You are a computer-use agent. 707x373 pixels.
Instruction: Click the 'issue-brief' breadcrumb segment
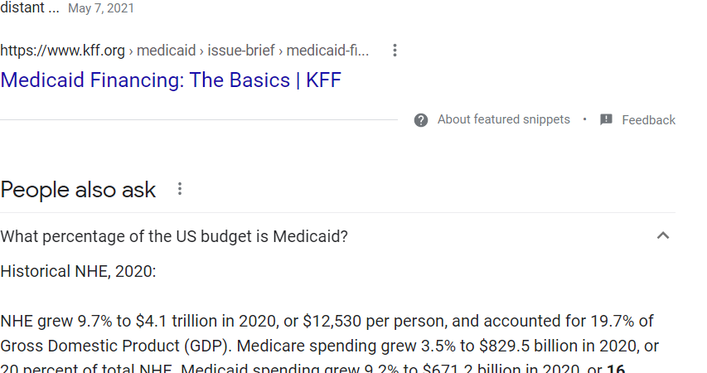point(240,51)
